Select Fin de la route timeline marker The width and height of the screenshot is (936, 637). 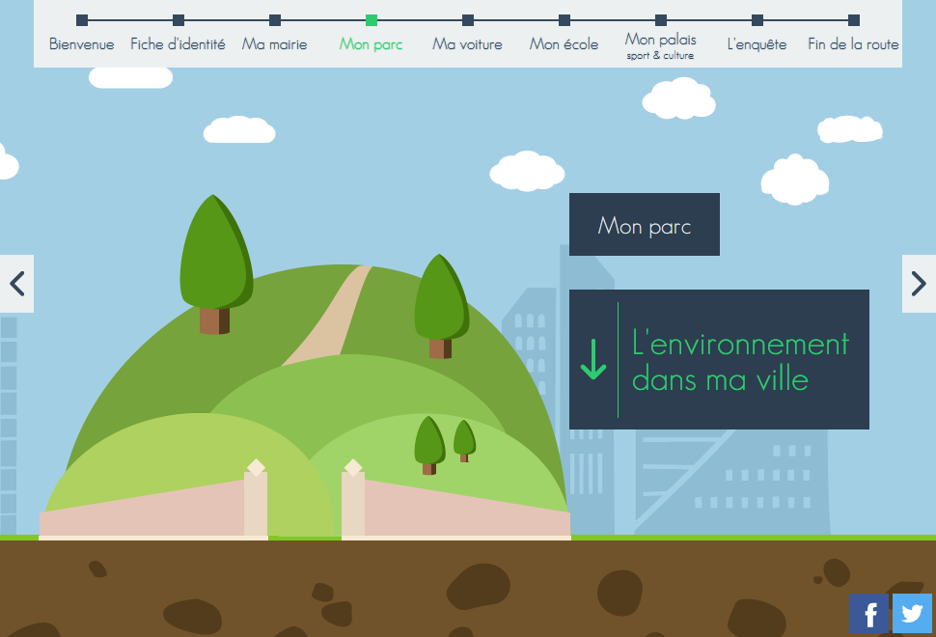click(x=854, y=20)
